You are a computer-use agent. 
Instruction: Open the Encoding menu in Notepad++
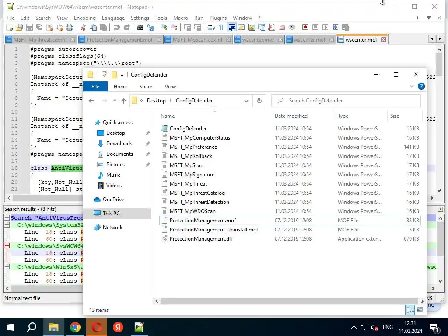[85, 17]
